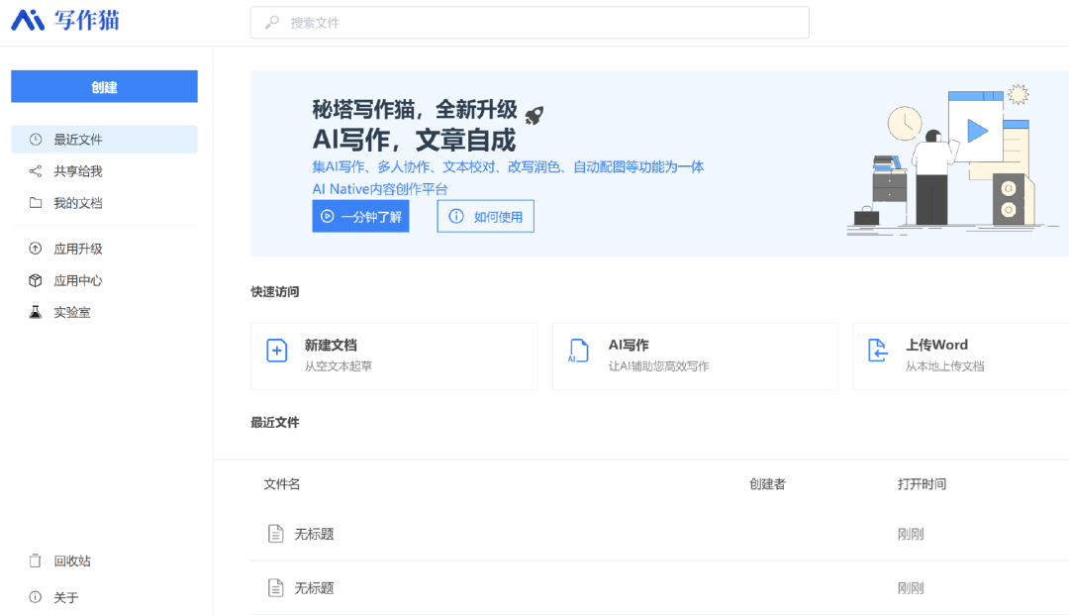
Task: Click the 文件名 column header
Action: point(281,484)
